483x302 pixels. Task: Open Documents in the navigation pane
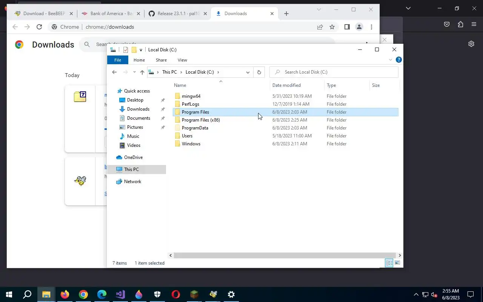click(138, 118)
